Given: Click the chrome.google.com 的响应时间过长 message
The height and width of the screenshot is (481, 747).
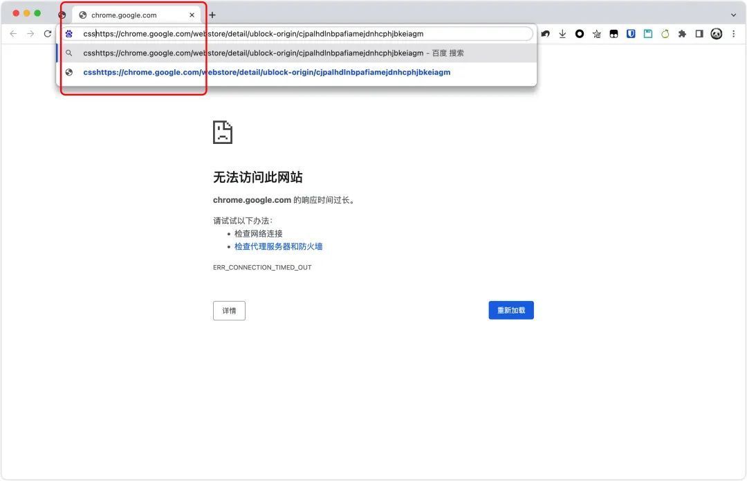Looking at the screenshot, I should click(x=284, y=200).
